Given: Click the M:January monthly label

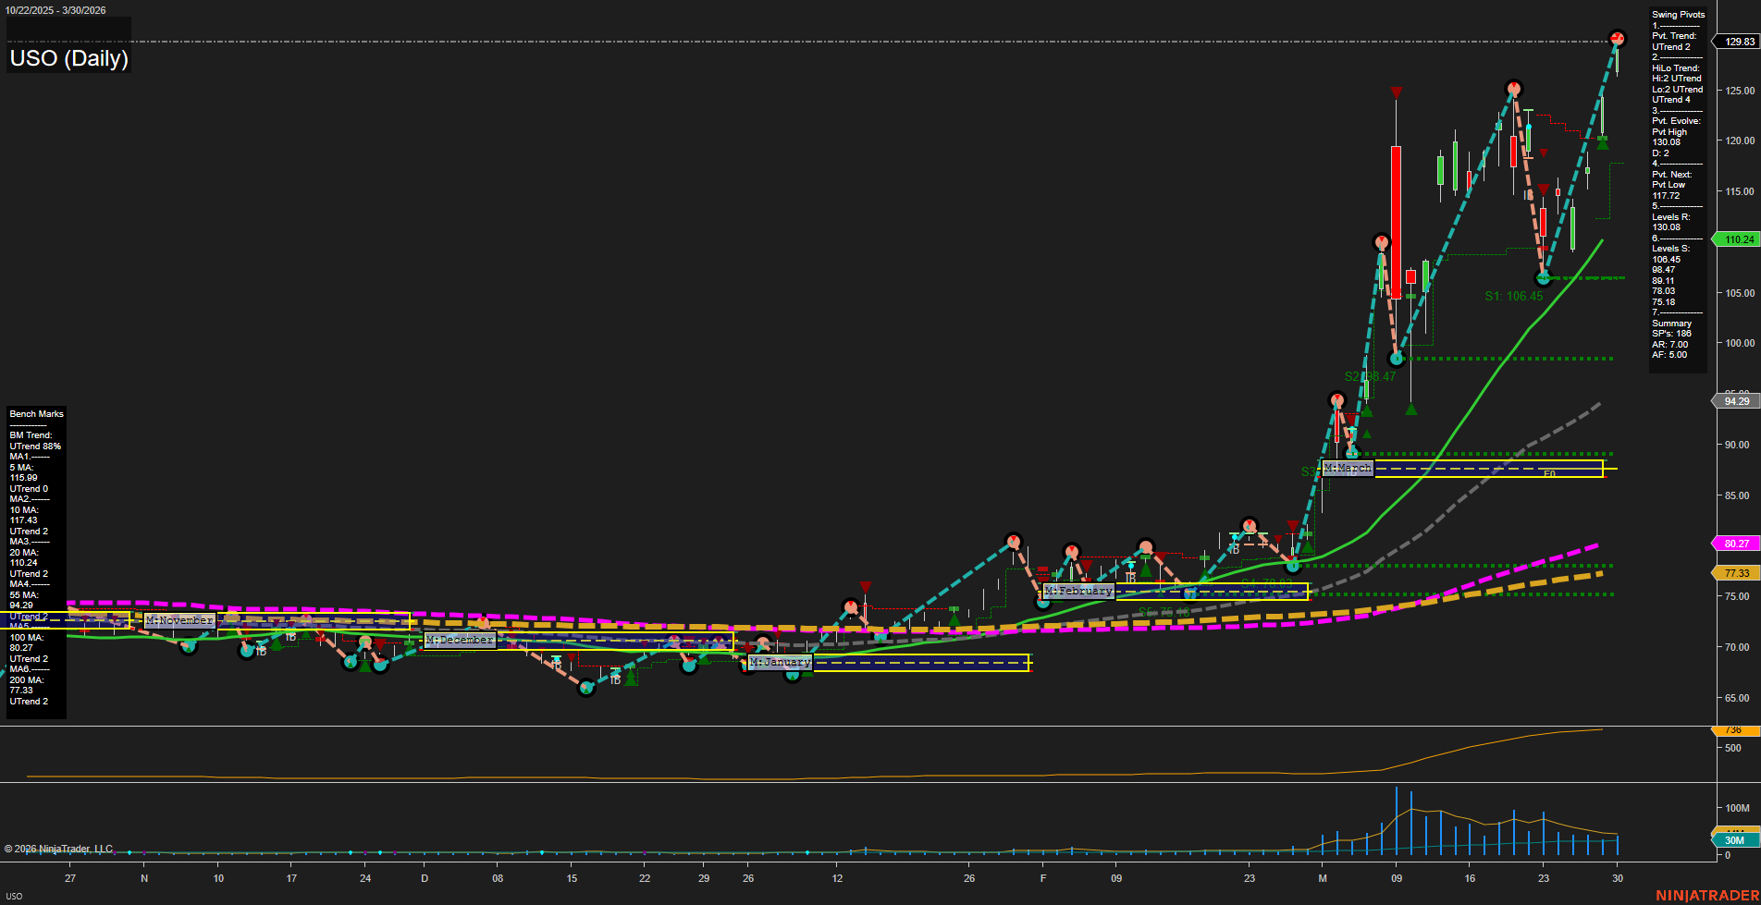Looking at the screenshot, I should [780, 662].
